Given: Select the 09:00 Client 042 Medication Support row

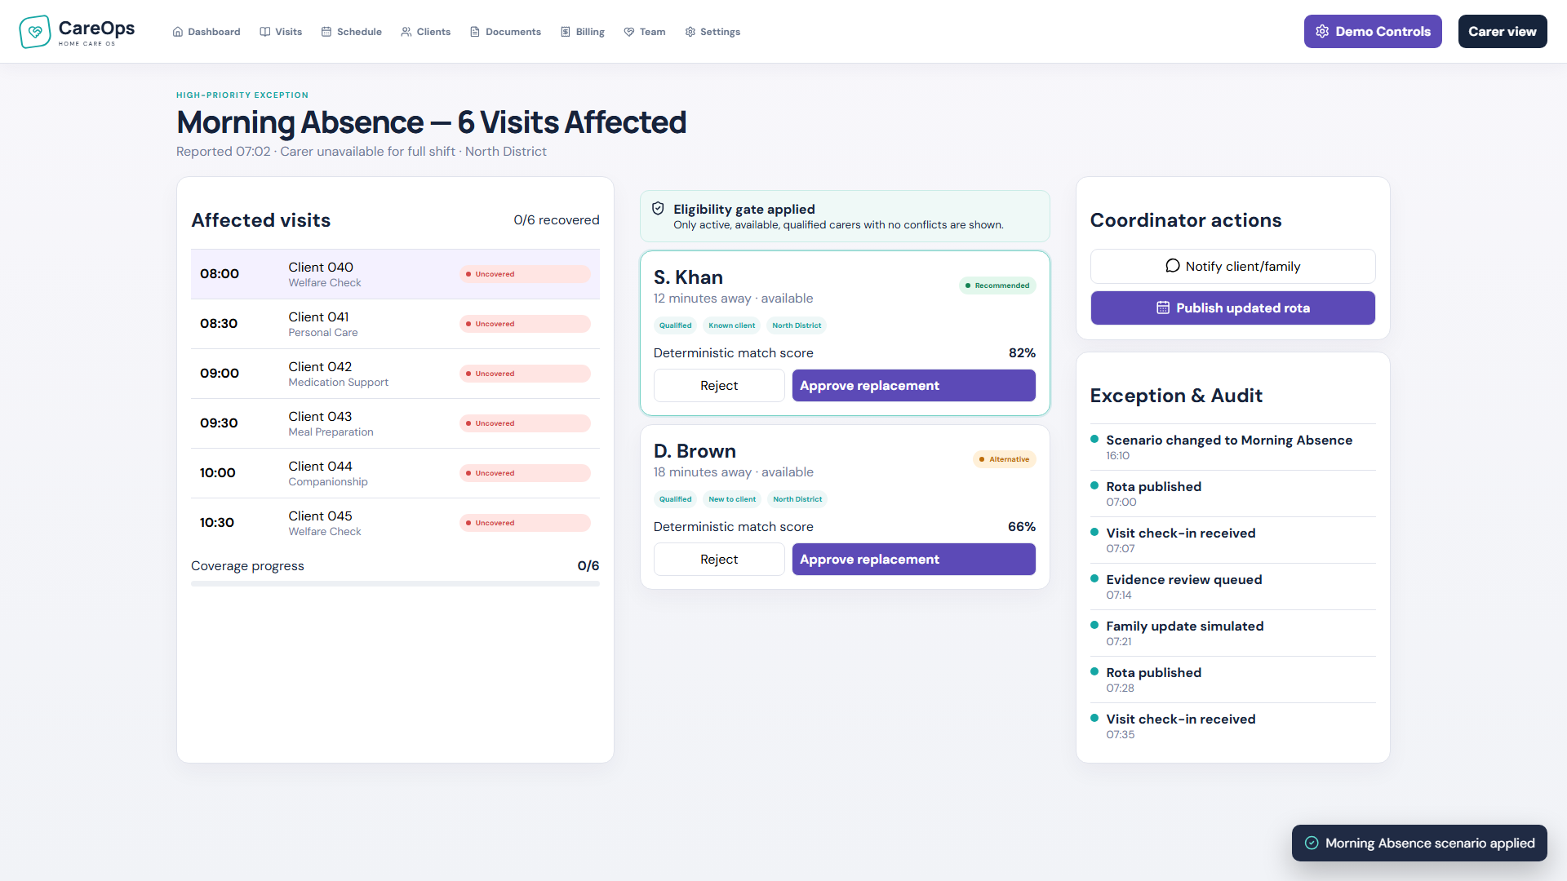Looking at the screenshot, I should point(395,374).
